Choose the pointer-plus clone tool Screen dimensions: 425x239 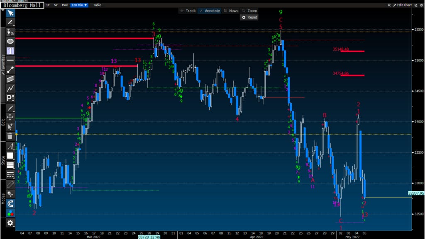[10, 126]
